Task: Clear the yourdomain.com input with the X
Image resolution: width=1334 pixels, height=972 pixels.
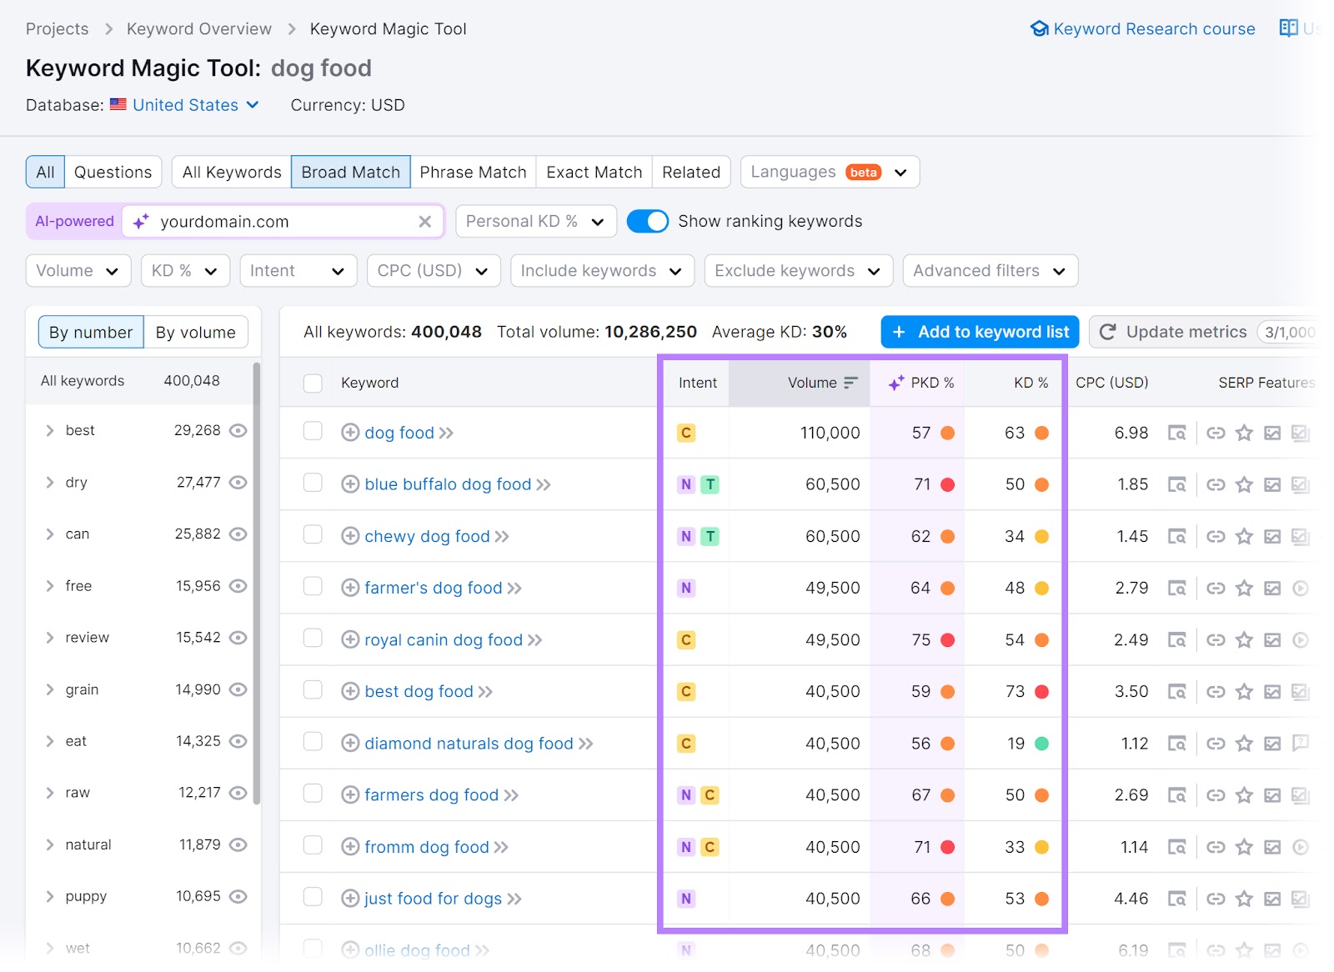Action: coord(424,221)
